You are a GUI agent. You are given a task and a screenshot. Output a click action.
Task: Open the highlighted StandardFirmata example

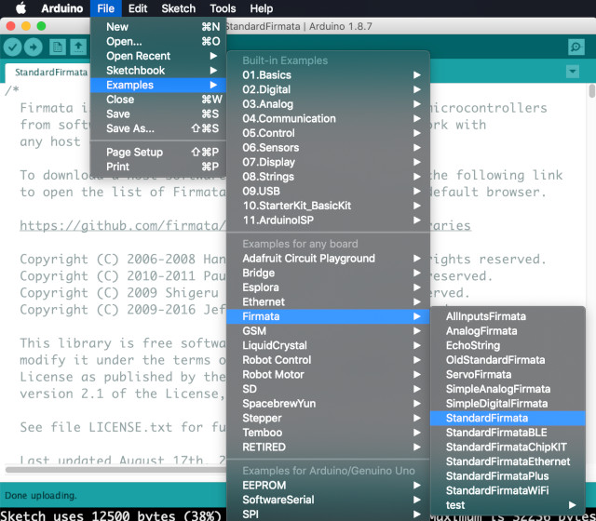pos(508,418)
